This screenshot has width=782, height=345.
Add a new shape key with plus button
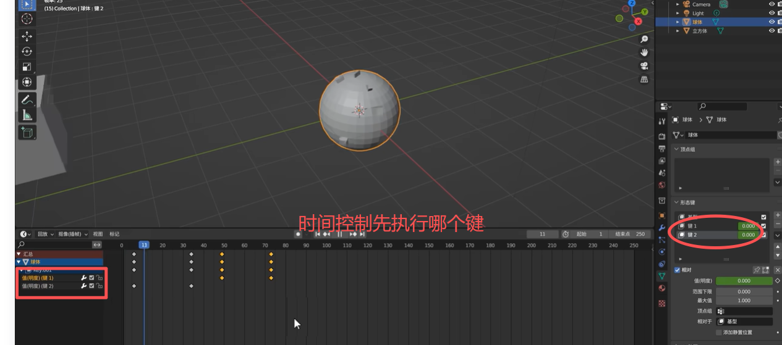point(778,215)
